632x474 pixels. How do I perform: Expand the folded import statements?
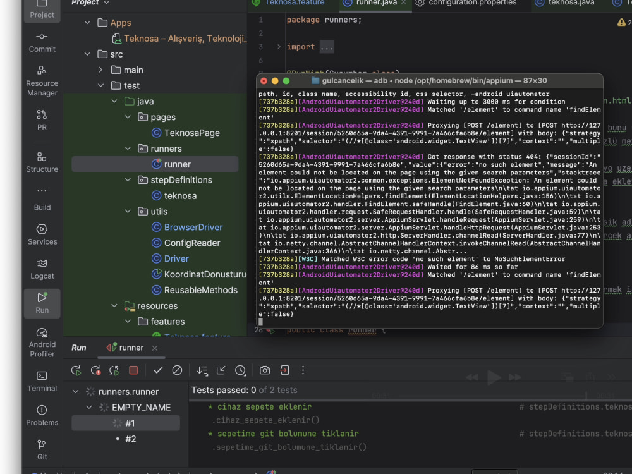(x=279, y=47)
